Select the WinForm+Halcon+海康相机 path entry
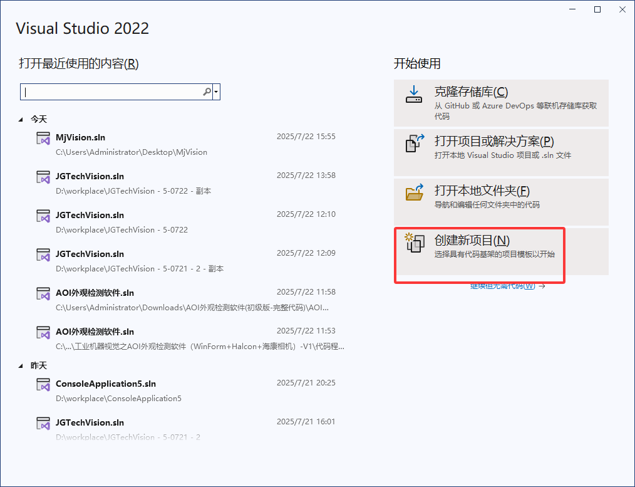Viewport: 635px width, 487px height. [x=200, y=347]
